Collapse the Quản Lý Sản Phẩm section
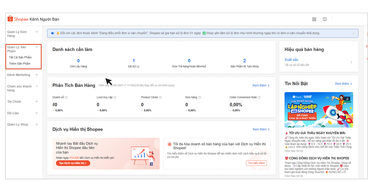This screenshot has width=373, height=192. 37,47
